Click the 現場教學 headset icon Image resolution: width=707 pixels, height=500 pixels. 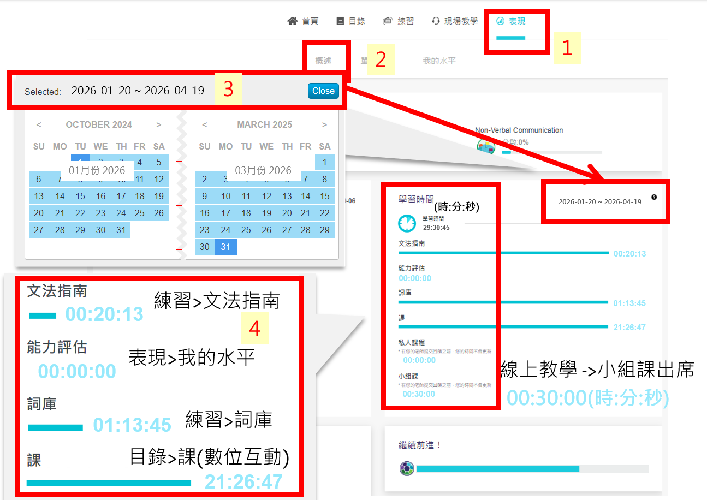pos(435,21)
